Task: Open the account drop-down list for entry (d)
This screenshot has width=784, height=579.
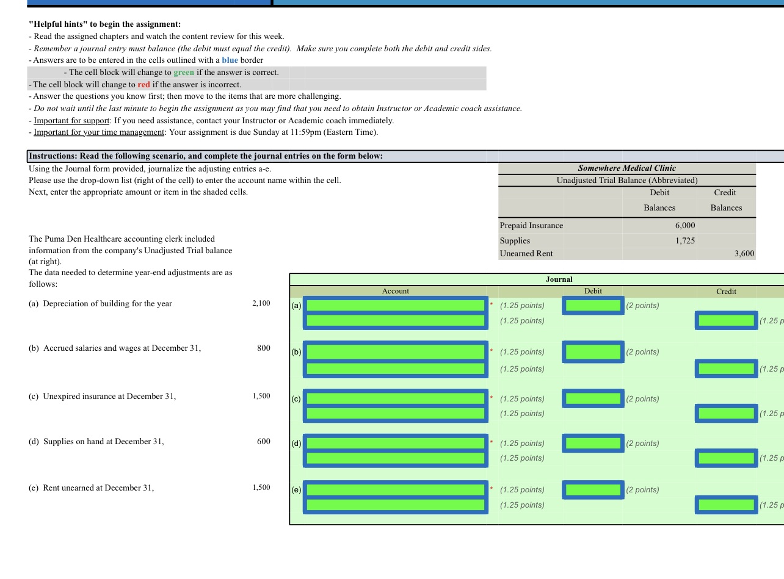Action: [395, 443]
